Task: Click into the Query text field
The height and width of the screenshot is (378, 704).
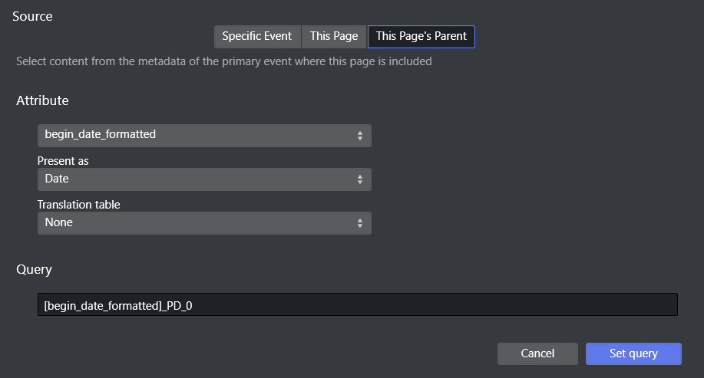Action: point(357,305)
